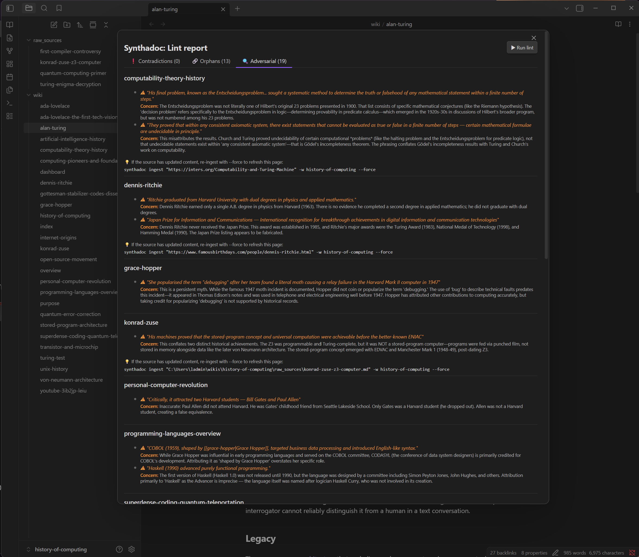Toggle the right sidebar icon
Viewport: 639px width, 557px height.
[580, 8]
